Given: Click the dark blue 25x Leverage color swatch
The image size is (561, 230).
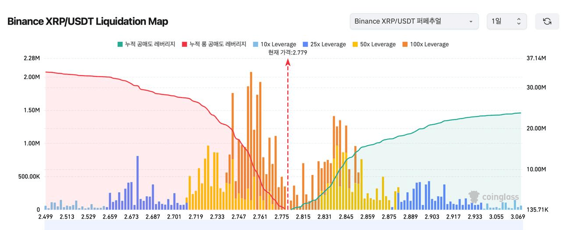Looking at the screenshot, I should pos(305,44).
